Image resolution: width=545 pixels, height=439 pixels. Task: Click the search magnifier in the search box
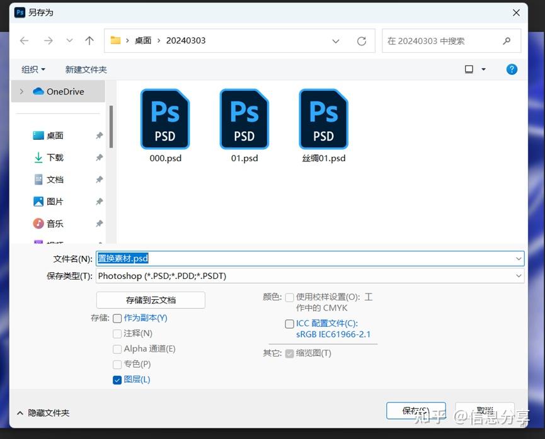[x=507, y=40]
